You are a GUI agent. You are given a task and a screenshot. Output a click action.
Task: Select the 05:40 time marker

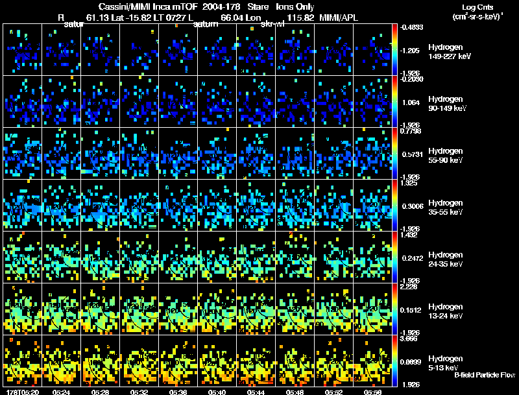coord(217,391)
